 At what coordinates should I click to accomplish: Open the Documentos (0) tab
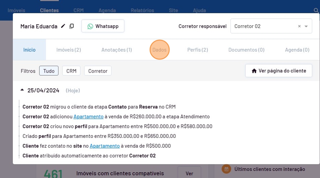[x=246, y=50]
